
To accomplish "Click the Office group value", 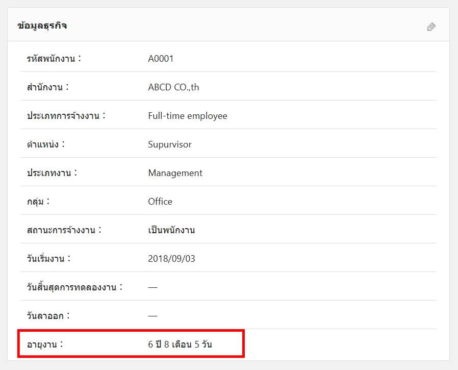I will (160, 202).
